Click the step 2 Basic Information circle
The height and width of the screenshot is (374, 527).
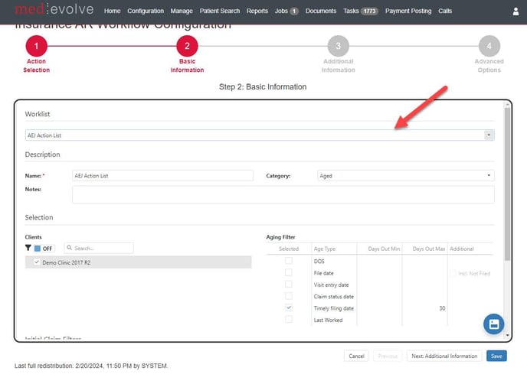pyautogui.click(x=187, y=47)
